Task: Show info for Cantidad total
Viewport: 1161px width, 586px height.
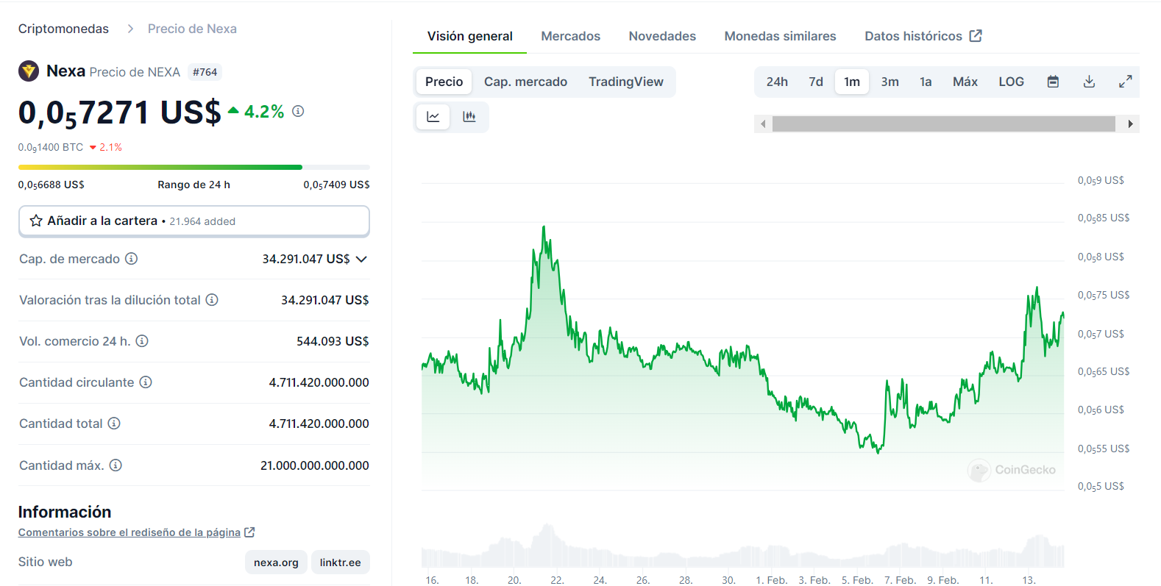Action: point(114,424)
